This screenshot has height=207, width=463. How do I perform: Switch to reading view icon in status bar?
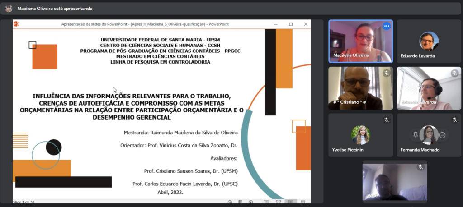(291, 202)
